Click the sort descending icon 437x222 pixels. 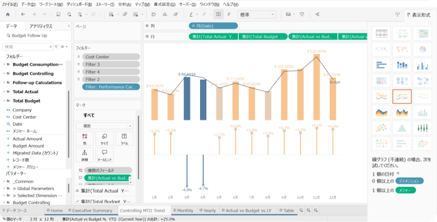pos(176,15)
